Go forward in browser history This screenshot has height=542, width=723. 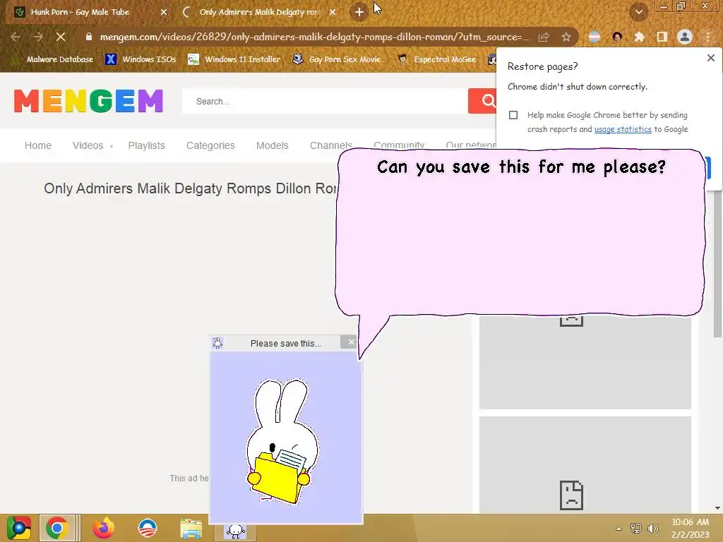pos(38,37)
